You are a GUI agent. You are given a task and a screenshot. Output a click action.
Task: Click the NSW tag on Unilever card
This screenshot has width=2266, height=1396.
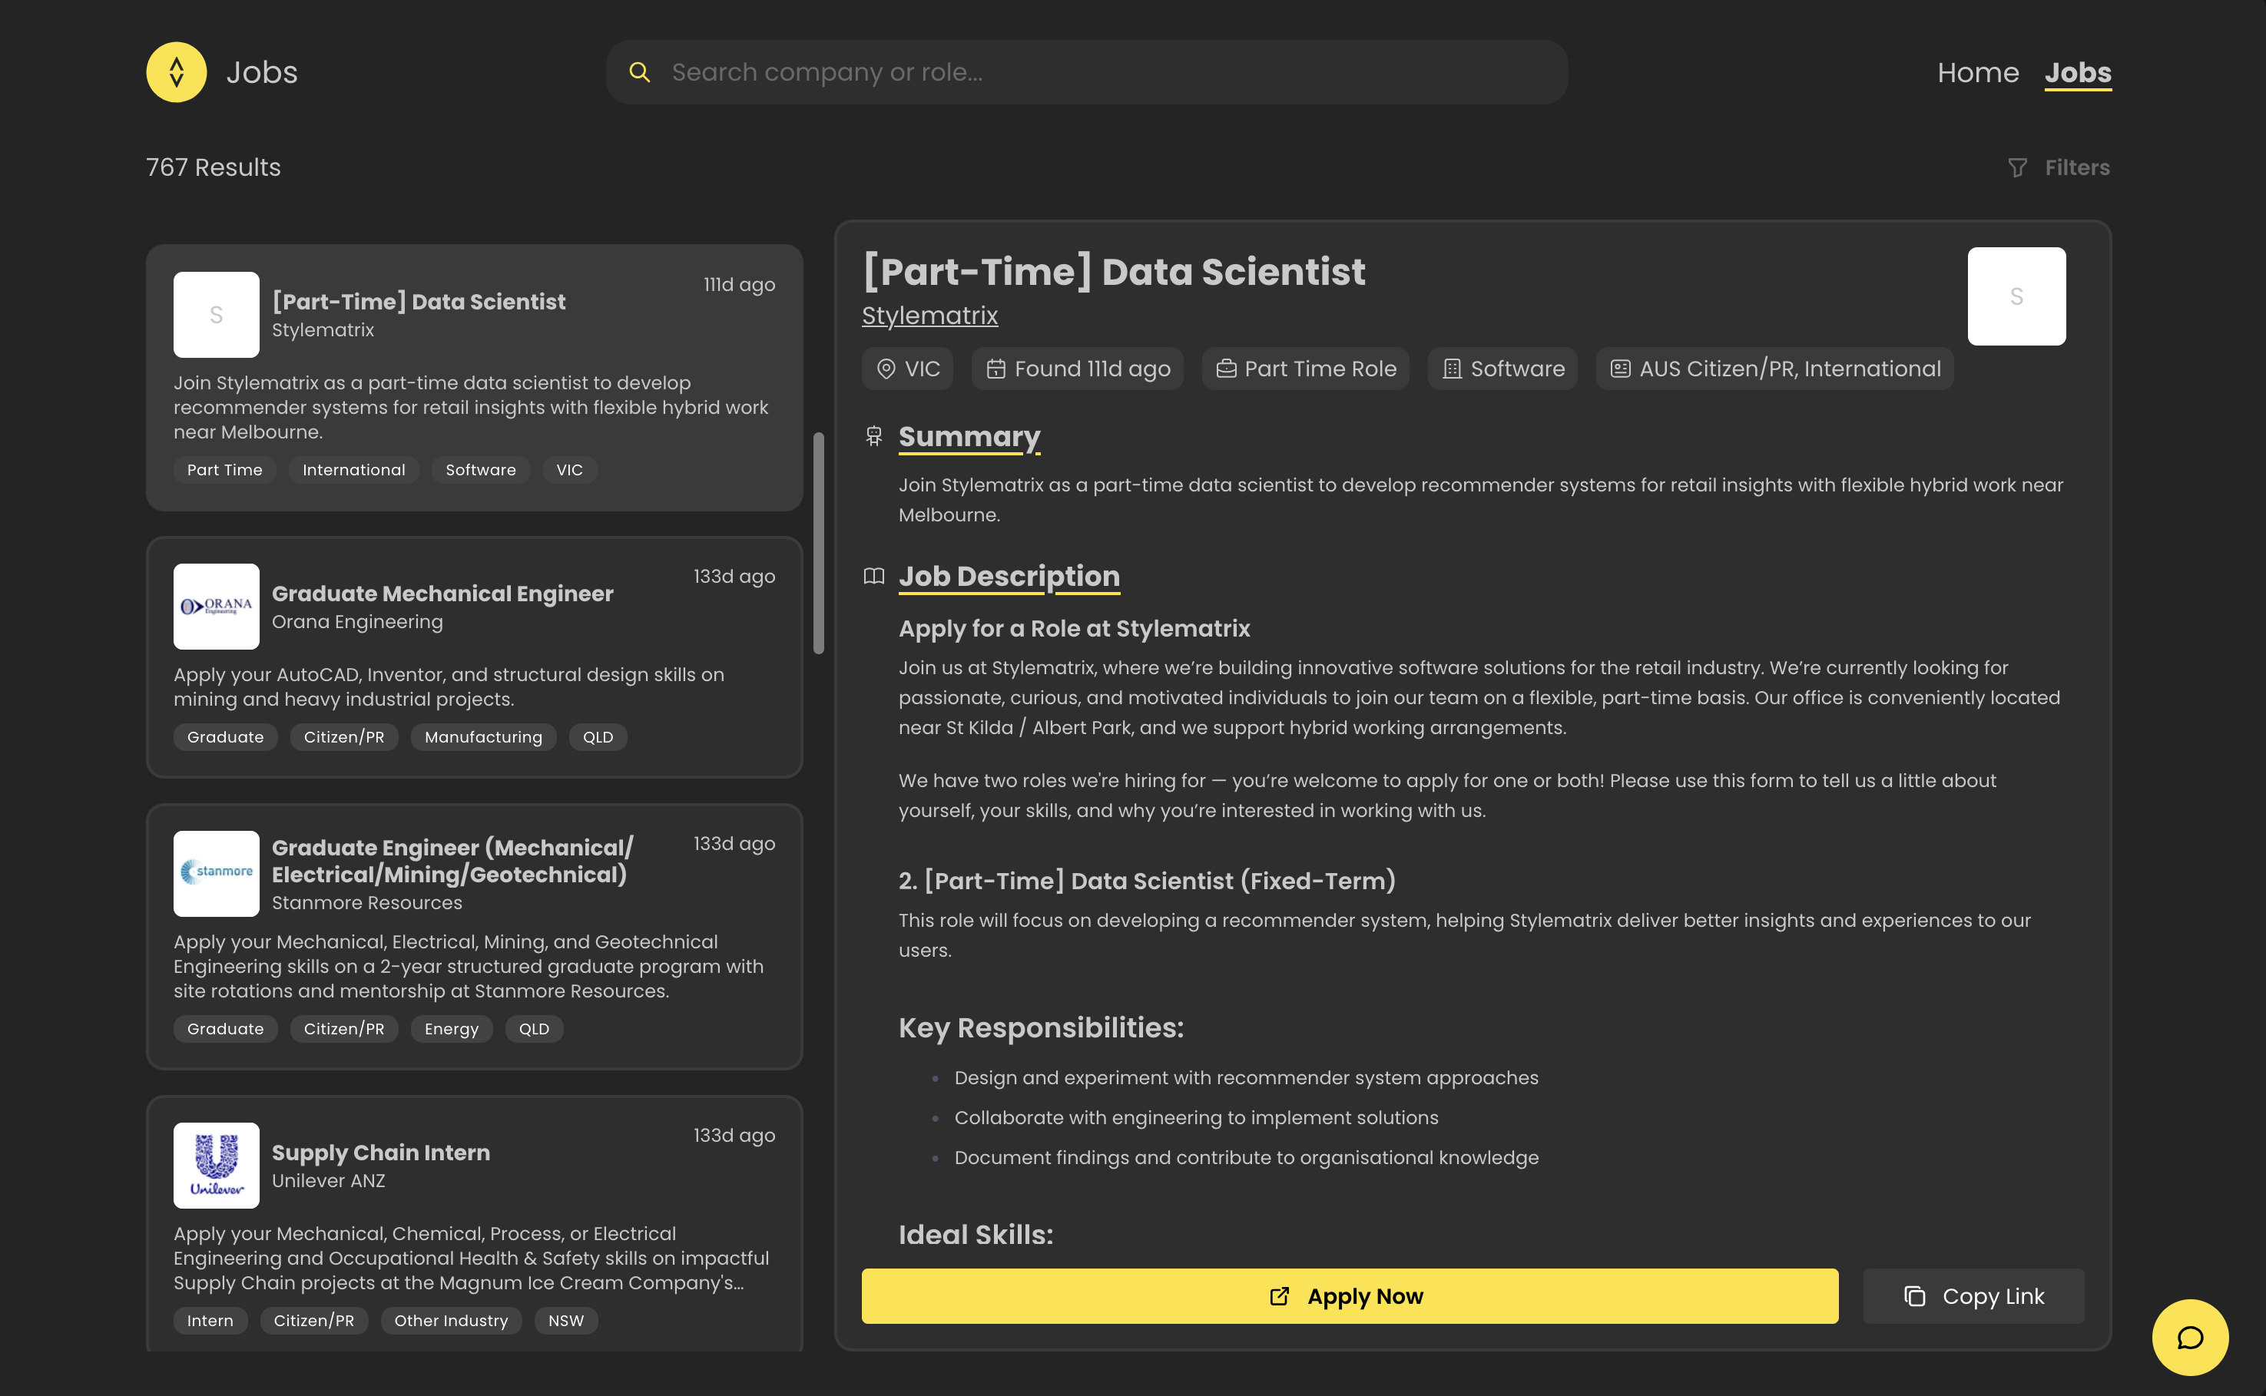566,1320
